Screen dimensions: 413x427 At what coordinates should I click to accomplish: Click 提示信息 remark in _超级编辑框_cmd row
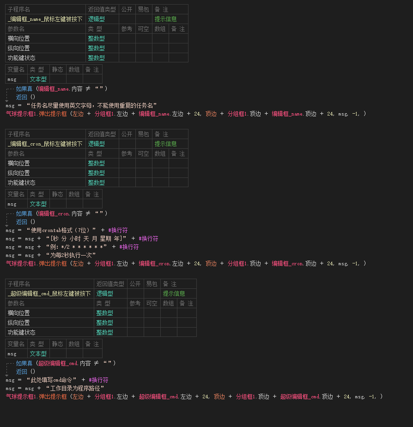pyautogui.click(x=174, y=293)
